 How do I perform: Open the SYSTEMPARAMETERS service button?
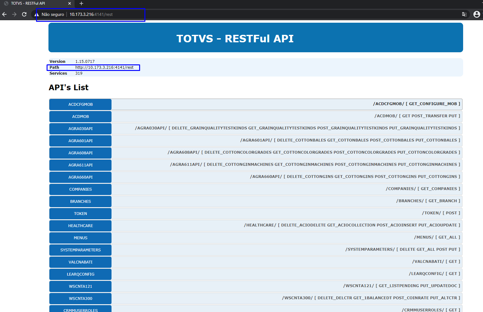tap(80, 250)
